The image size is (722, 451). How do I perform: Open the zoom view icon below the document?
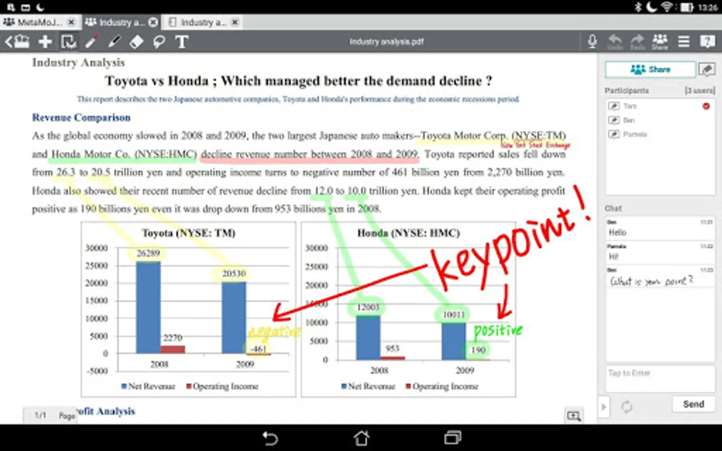[x=574, y=415]
